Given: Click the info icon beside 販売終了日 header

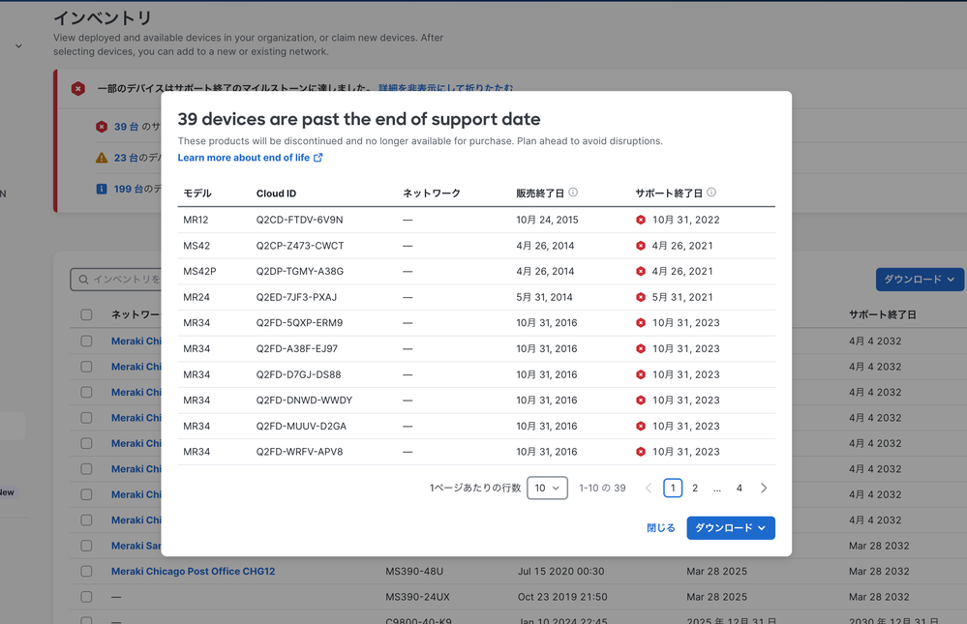Looking at the screenshot, I should [573, 193].
